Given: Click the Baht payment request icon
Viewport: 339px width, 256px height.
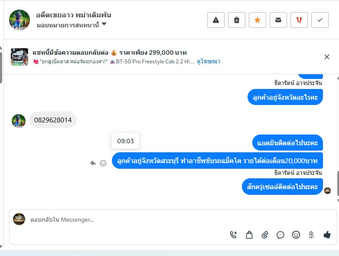Looking at the screenshot, I should (x=311, y=235).
